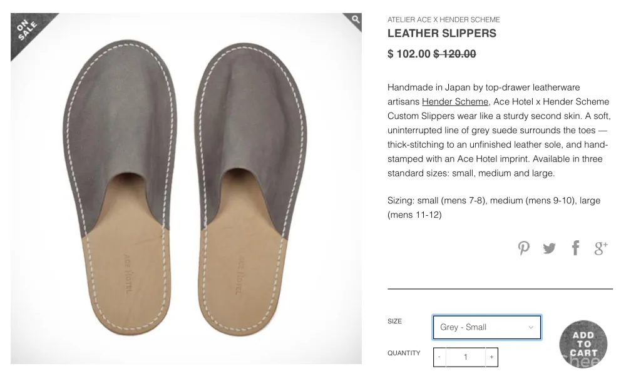Decrease quantity with the minus button
The image size is (626, 381).
(x=439, y=357)
